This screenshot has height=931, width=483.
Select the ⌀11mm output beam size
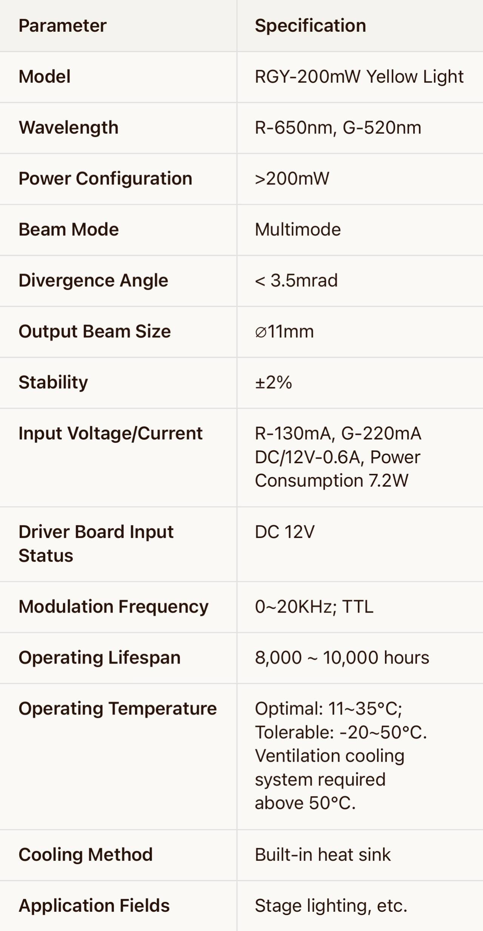pos(284,332)
